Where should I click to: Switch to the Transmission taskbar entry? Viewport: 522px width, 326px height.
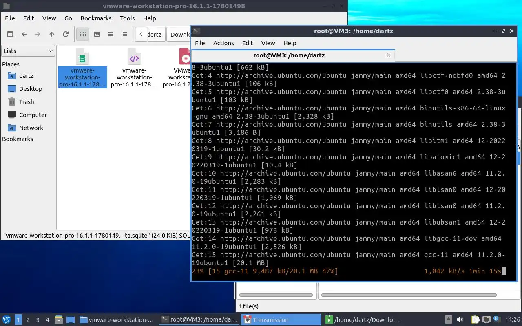[281, 320]
